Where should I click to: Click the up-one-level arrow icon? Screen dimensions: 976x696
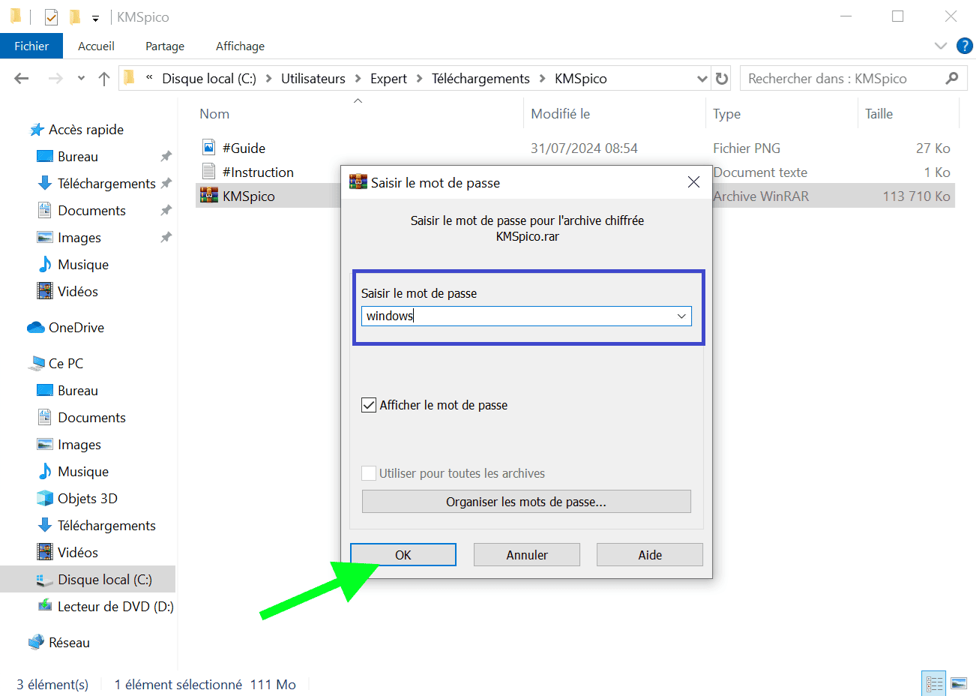click(x=104, y=79)
